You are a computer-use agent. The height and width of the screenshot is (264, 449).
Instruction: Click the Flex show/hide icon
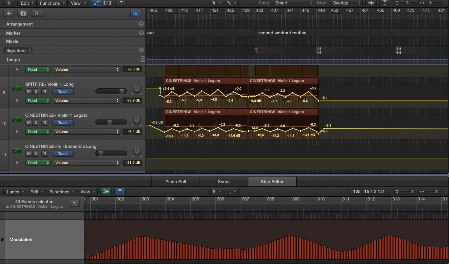point(107,3)
